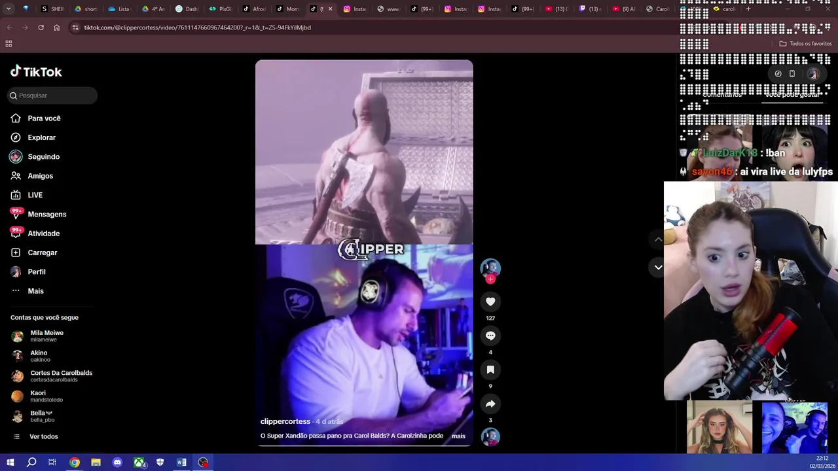The height and width of the screenshot is (471, 838).
Task: Open Windows taskbar search
Action: 31,462
